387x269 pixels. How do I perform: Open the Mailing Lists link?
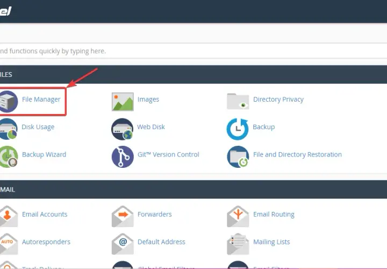[272, 242]
